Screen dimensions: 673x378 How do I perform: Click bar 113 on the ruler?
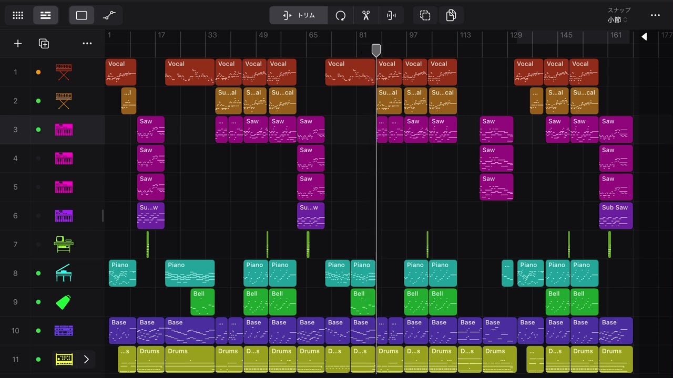[465, 35]
